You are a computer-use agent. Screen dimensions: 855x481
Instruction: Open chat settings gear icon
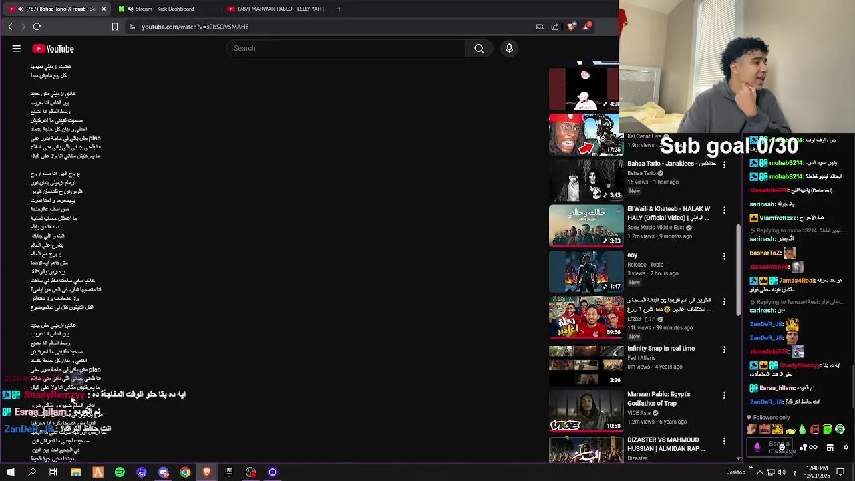[846, 447]
